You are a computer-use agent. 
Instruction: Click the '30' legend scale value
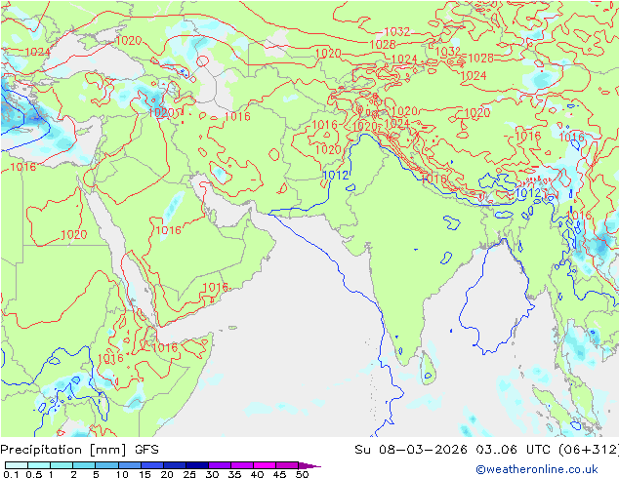212,474
